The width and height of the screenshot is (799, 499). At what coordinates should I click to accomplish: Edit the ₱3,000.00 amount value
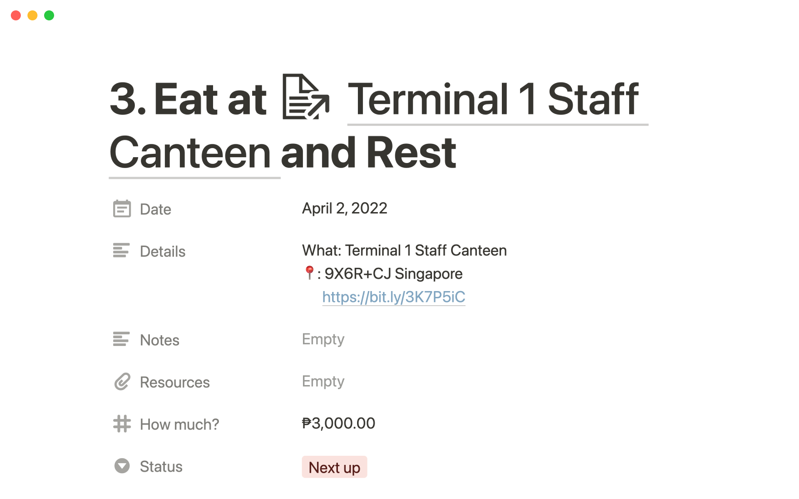coord(338,423)
